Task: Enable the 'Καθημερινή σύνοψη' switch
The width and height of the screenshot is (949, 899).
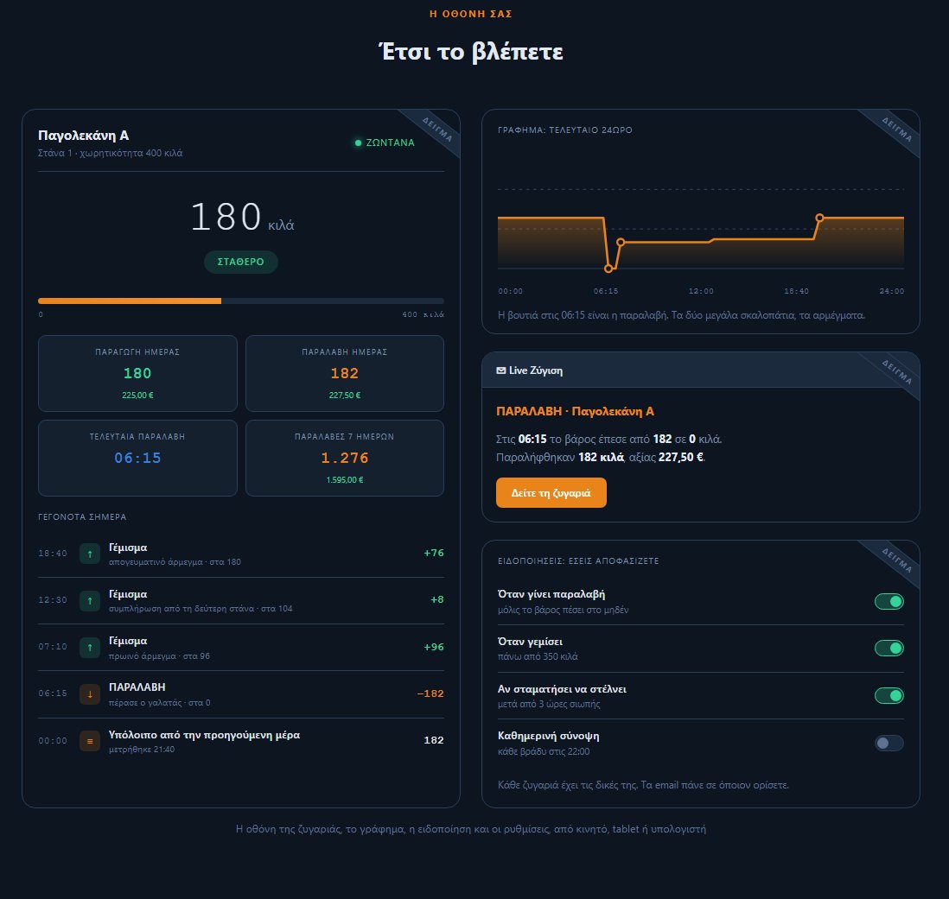Action: (889, 743)
